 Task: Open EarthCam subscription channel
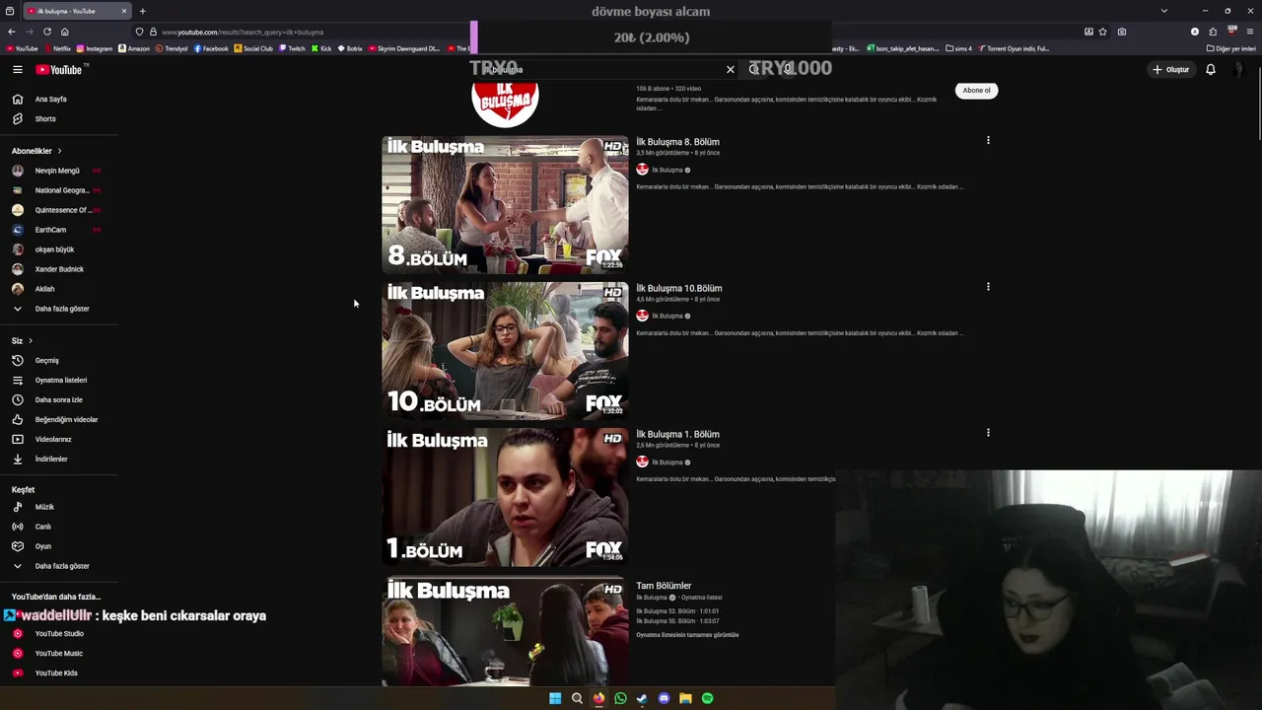click(x=51, y=230)
